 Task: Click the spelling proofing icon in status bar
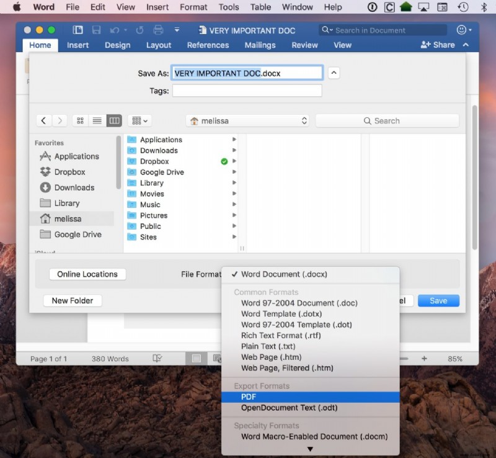click(157, 359)
